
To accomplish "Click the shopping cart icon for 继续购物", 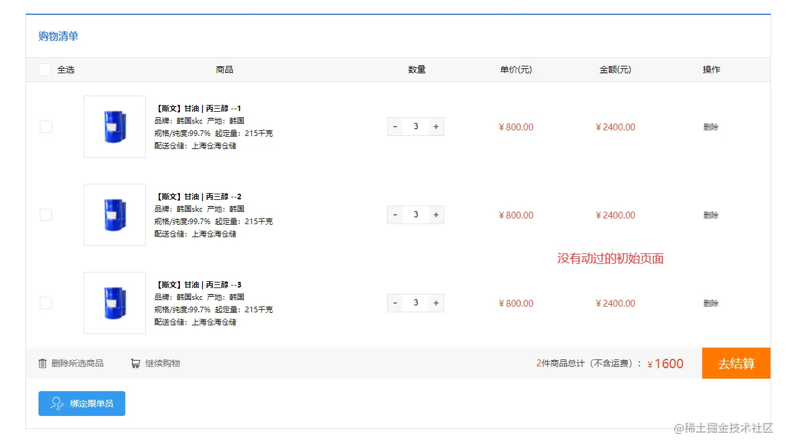I will (135, 363).
